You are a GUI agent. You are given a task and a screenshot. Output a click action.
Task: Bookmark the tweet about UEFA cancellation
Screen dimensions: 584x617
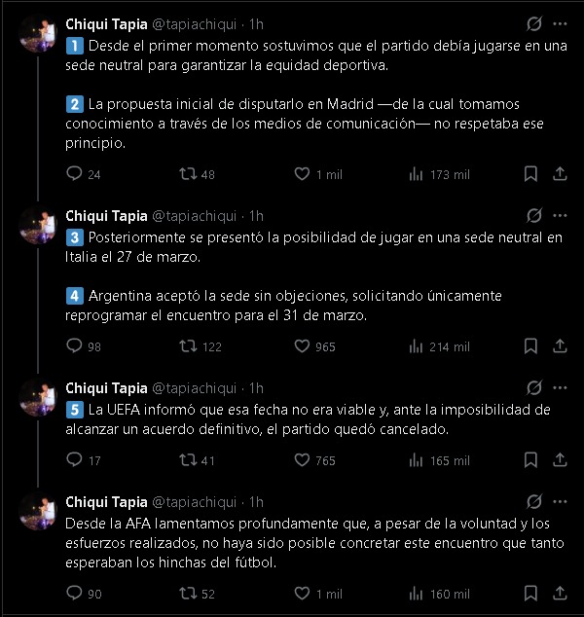530,460
